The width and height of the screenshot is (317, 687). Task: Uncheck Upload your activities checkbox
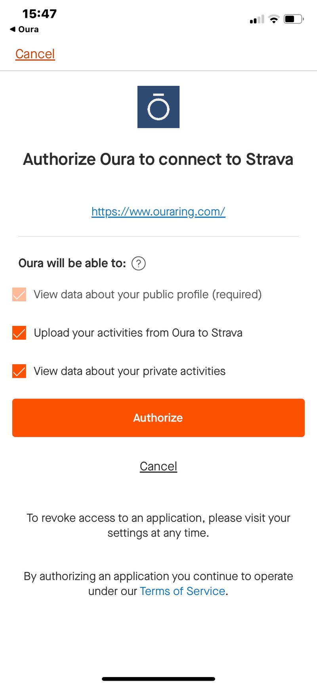pyautogui.click(x=19, y=333)
